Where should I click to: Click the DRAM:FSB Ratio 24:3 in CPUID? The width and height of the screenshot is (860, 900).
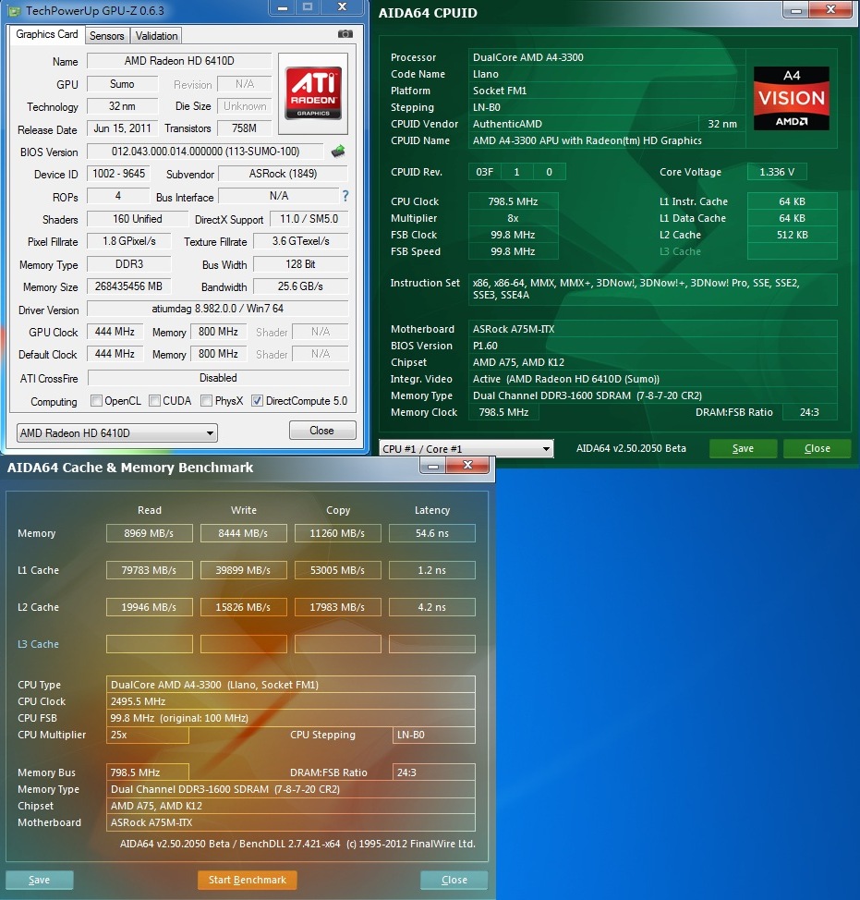tap(809, 412)
